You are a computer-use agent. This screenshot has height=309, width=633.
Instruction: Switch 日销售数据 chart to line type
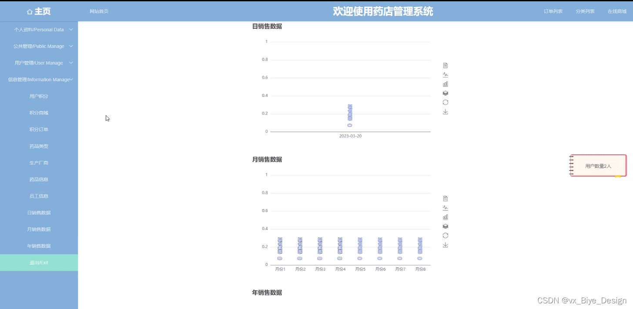[x=445, y=75]
